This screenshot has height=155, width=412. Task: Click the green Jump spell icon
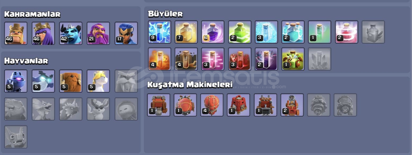[x=240, y=32]
